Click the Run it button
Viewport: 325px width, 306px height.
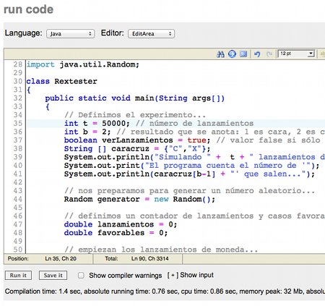[x=18, y=276]
